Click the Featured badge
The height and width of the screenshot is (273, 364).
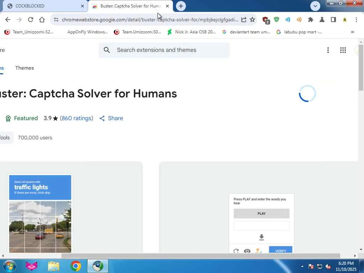(22, 118)
